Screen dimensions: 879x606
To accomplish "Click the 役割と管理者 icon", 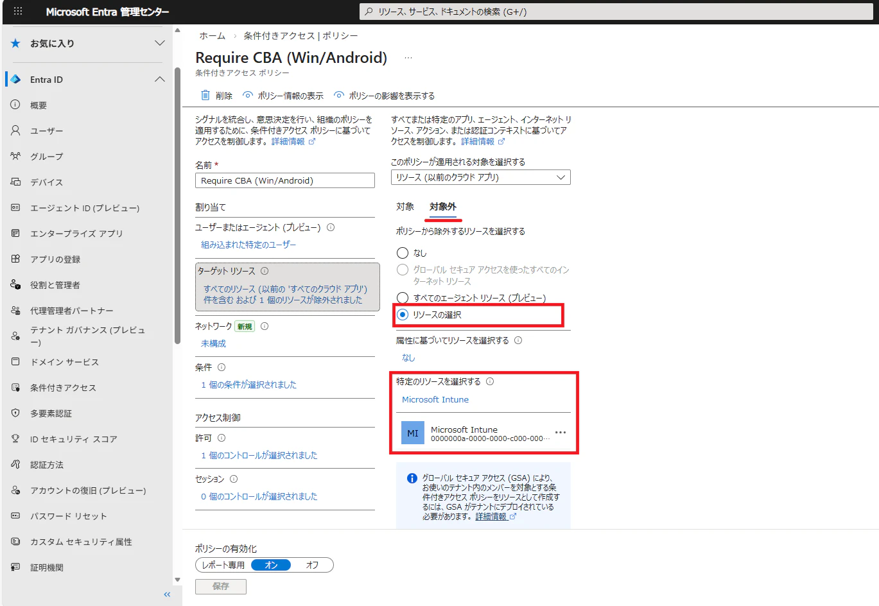I will click(15, 284).
